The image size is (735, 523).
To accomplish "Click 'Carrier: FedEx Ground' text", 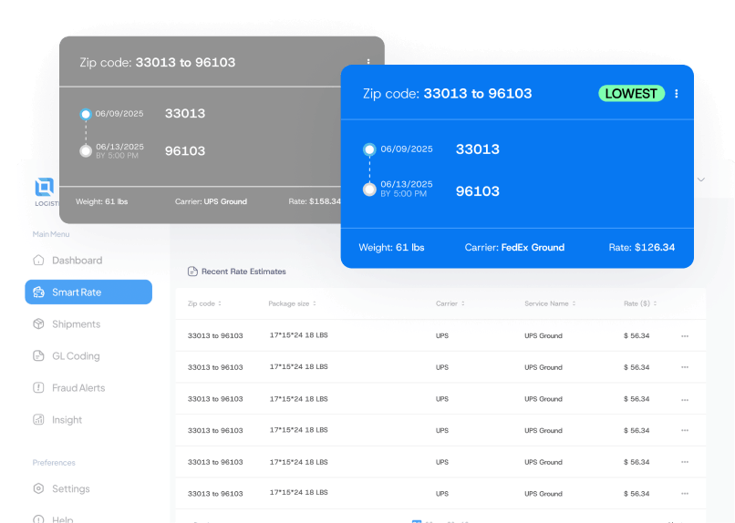I will pyautogui.click(x=514, y=247).
